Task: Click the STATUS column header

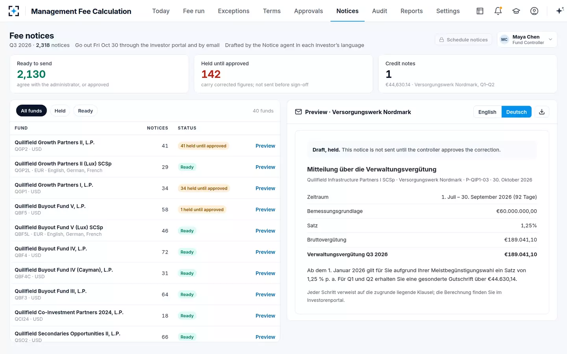Action: [187, 128]
